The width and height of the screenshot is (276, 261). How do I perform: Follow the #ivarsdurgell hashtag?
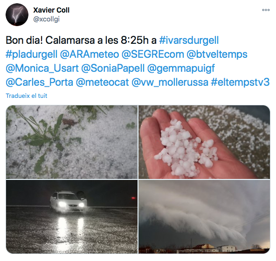coord(189,40)
